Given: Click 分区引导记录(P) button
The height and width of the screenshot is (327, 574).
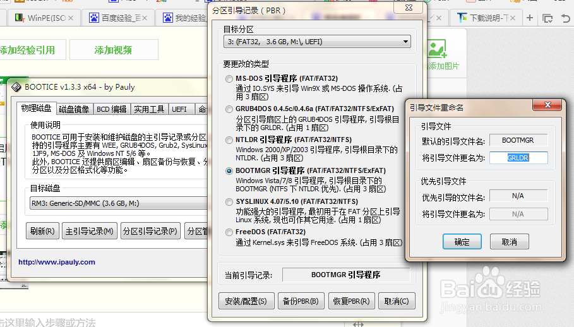Looking at the screenshot, I should [150, 231].
